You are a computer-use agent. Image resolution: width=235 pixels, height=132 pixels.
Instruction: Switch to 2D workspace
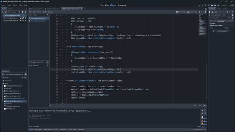[101, 5]
